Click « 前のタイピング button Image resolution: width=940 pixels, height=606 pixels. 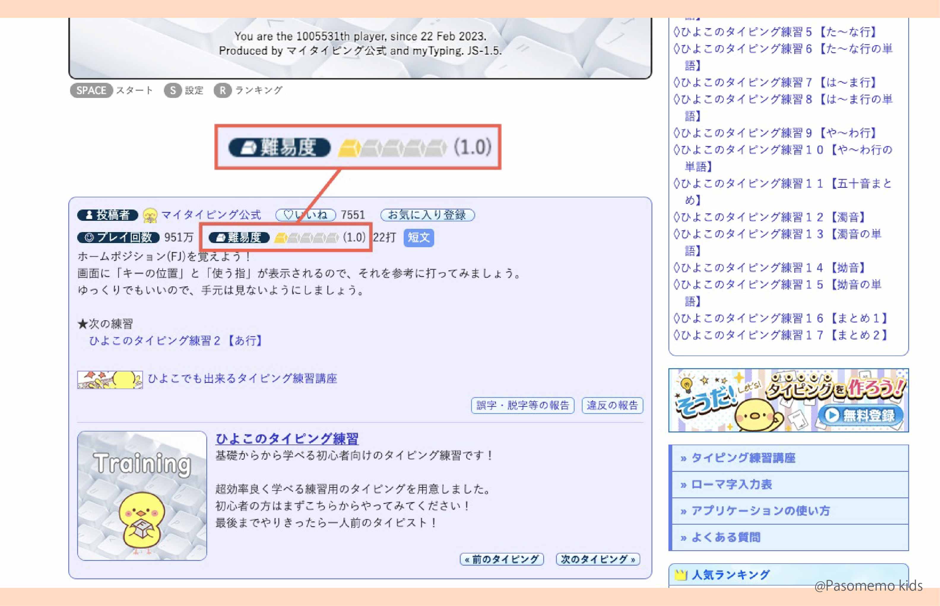click(502, 559)
